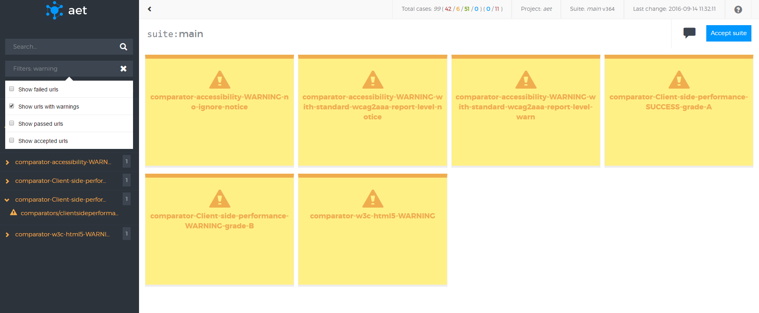Collapse the expanded comparator-Client-side-perfor item
The width and height of the screenshot is (759, 313).
point(7,200)
